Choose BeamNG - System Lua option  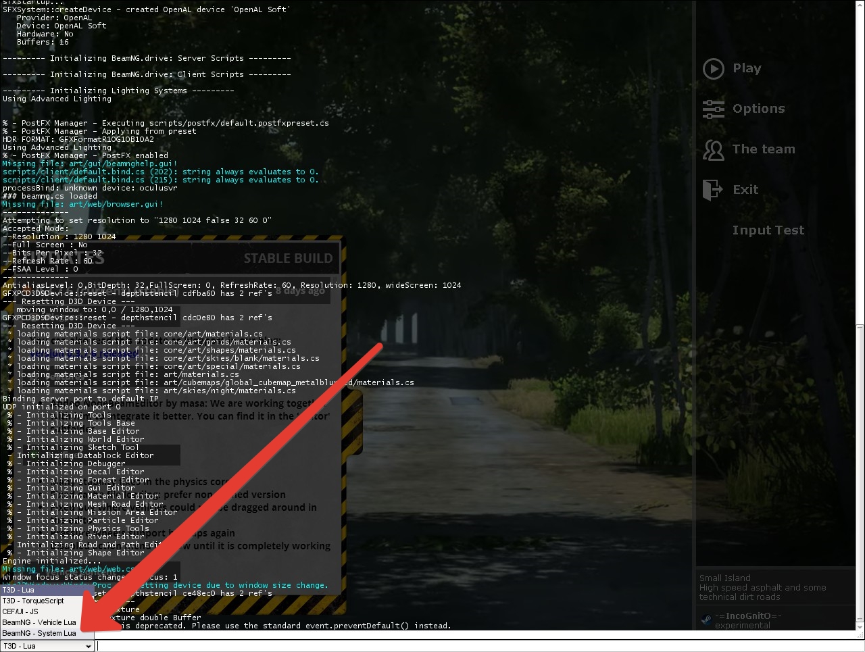click(47, 633)
